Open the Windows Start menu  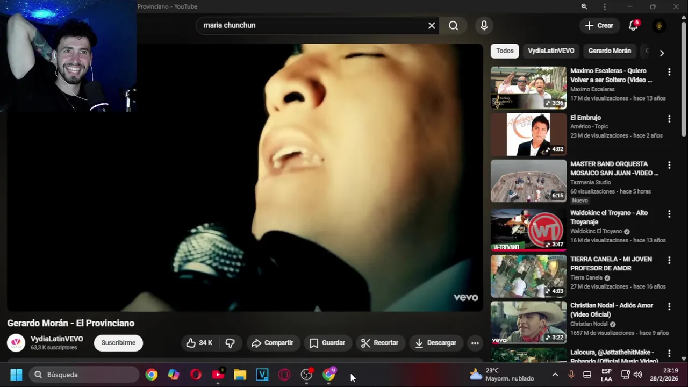(x=16, y=375)
